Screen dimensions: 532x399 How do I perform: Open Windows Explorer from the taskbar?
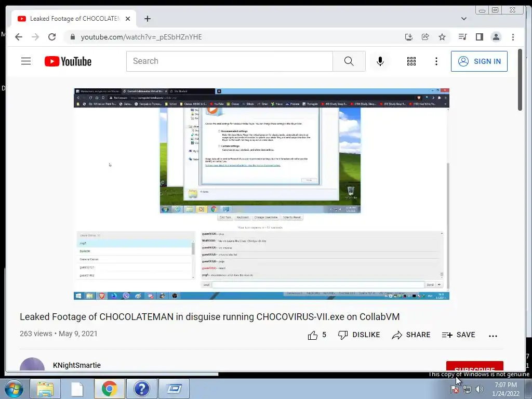tap(45, 389)
